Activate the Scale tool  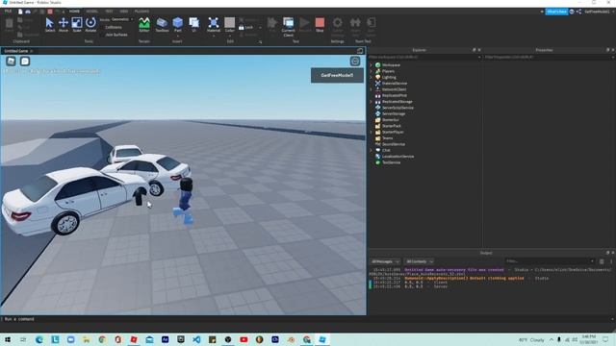click(x=77, y=24)
